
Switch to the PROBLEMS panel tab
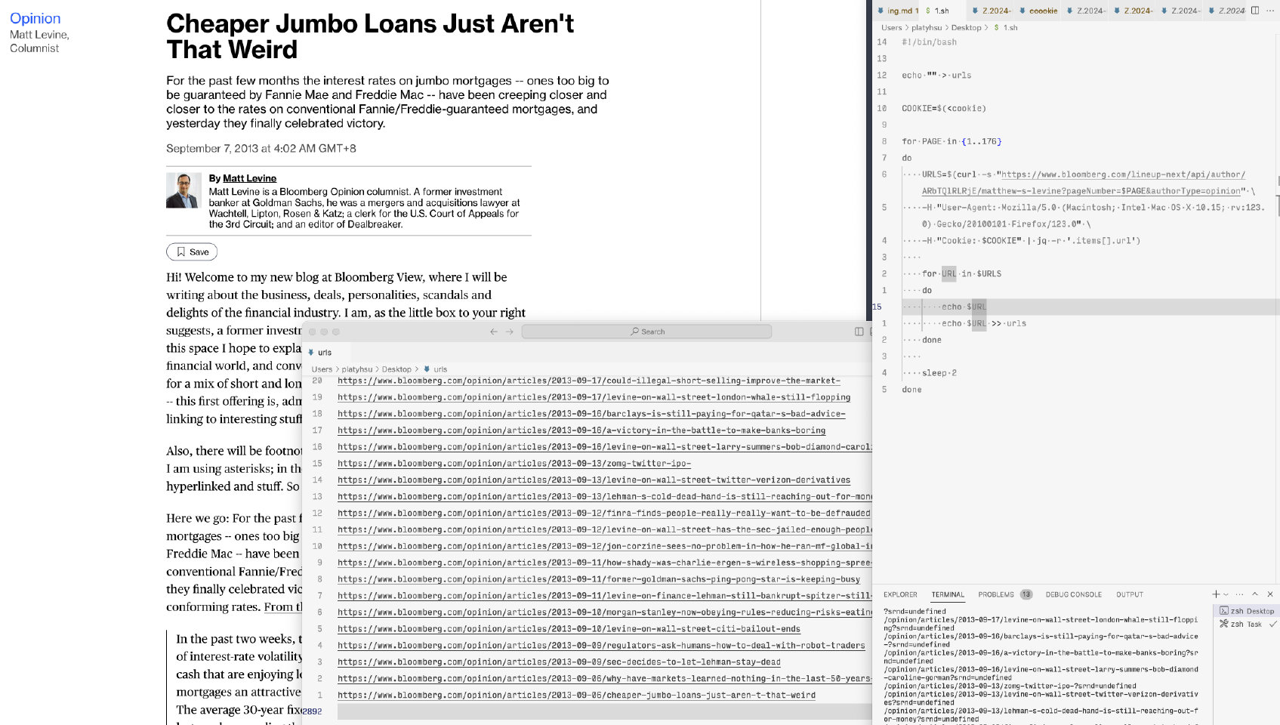[995, 595]
